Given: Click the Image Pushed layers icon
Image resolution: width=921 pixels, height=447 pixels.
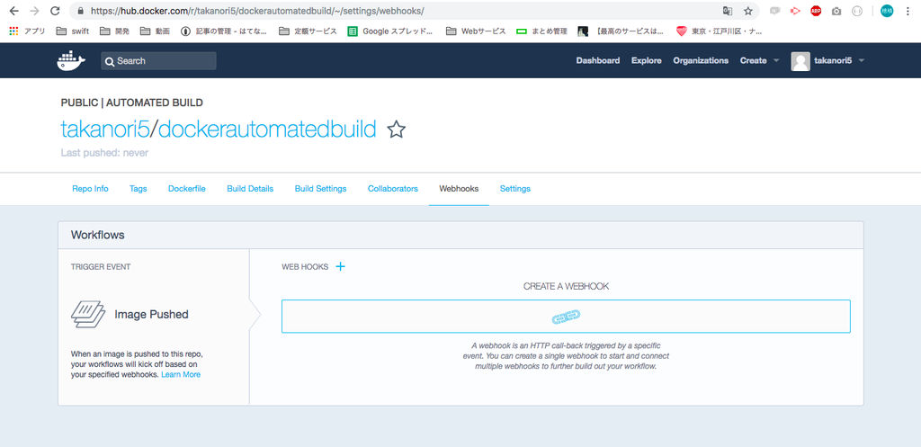Looking at the screenshot, I should point(88,314).
